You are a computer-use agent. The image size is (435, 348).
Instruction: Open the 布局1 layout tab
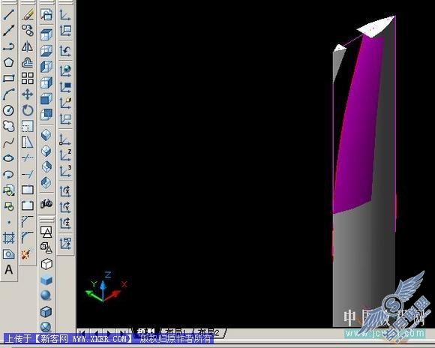pos(176,333)
